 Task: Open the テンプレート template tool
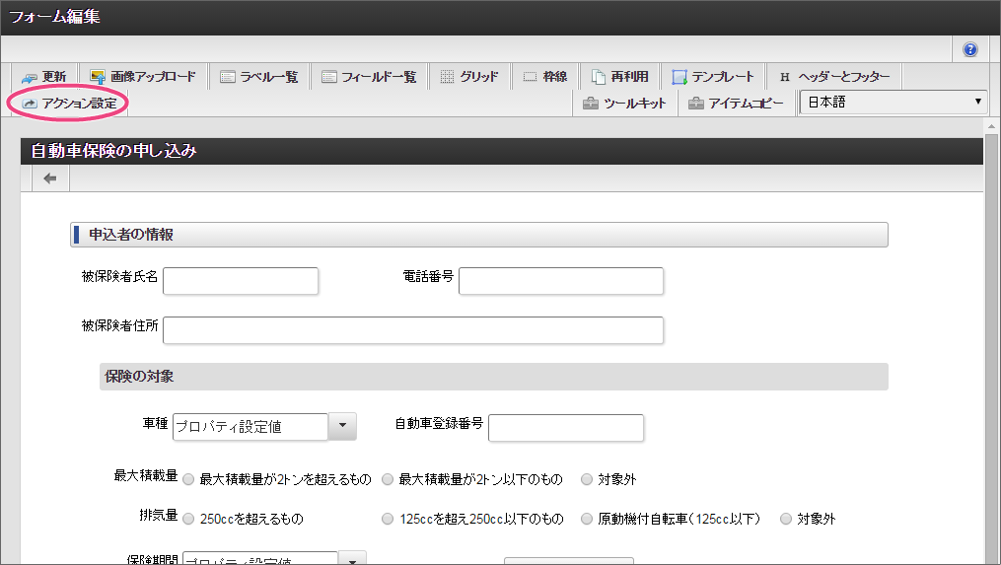pos(713,77)
